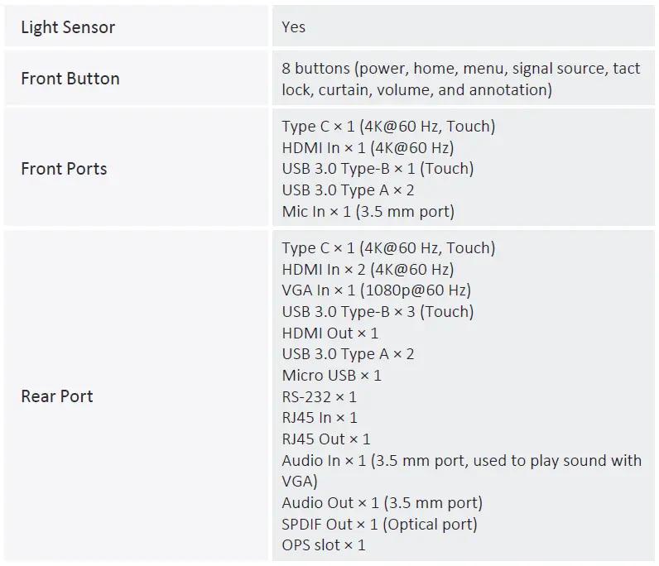659x566 pixels.
Task: Click the HDMI Out × 1 line
Action: click(329, 333)
